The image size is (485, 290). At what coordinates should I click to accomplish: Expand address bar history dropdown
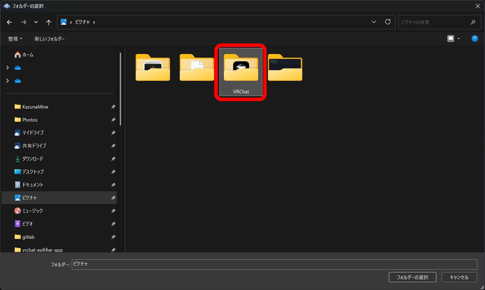[x=374, y=22]
